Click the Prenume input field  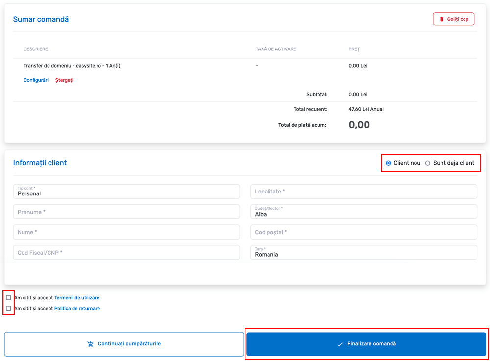pos(126,212)
